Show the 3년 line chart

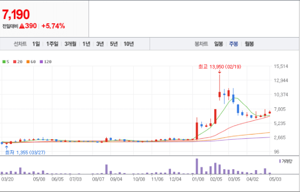point(100,44)
